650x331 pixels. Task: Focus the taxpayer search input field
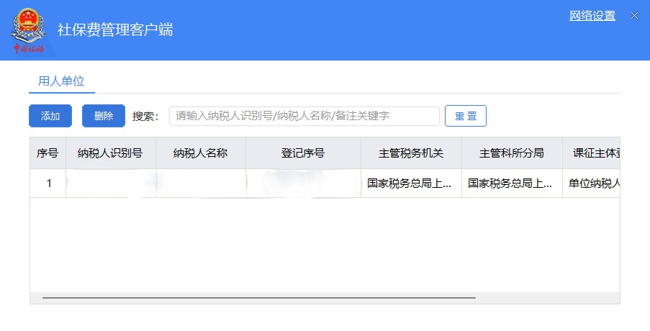pyautogui.click(x=304, y=116)
